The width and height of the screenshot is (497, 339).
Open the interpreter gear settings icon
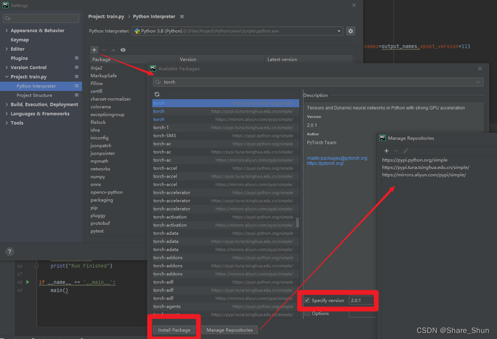coord(350,31)
